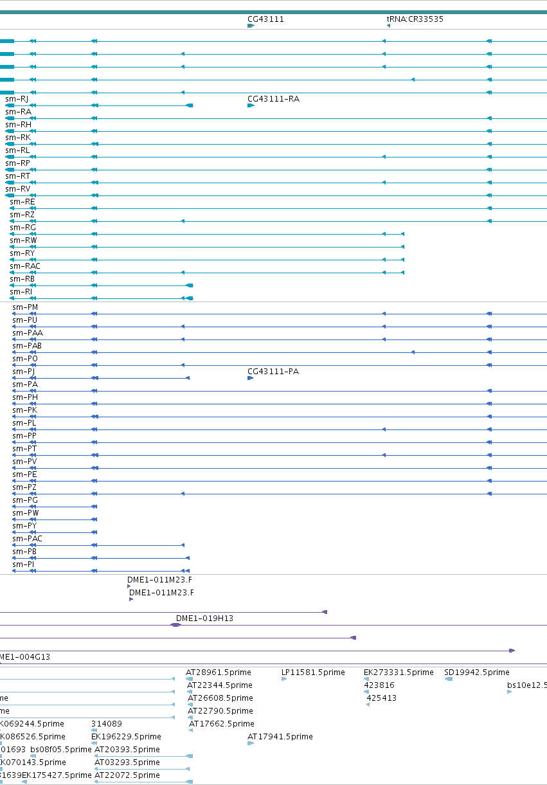Screen dimensions: 547x785
Task: Select EST SD19942.5prime
Action: (477, 672)
